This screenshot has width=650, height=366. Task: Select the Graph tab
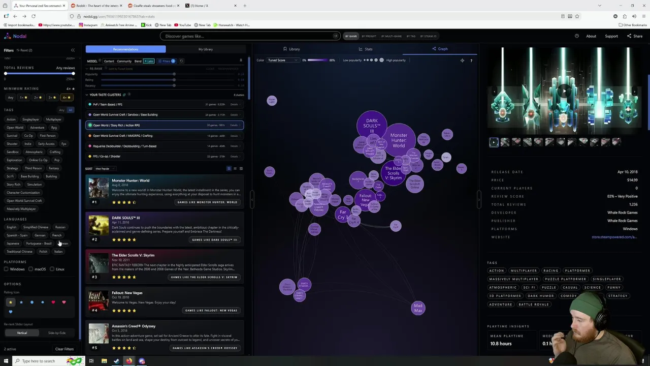[x=440, y=49]
